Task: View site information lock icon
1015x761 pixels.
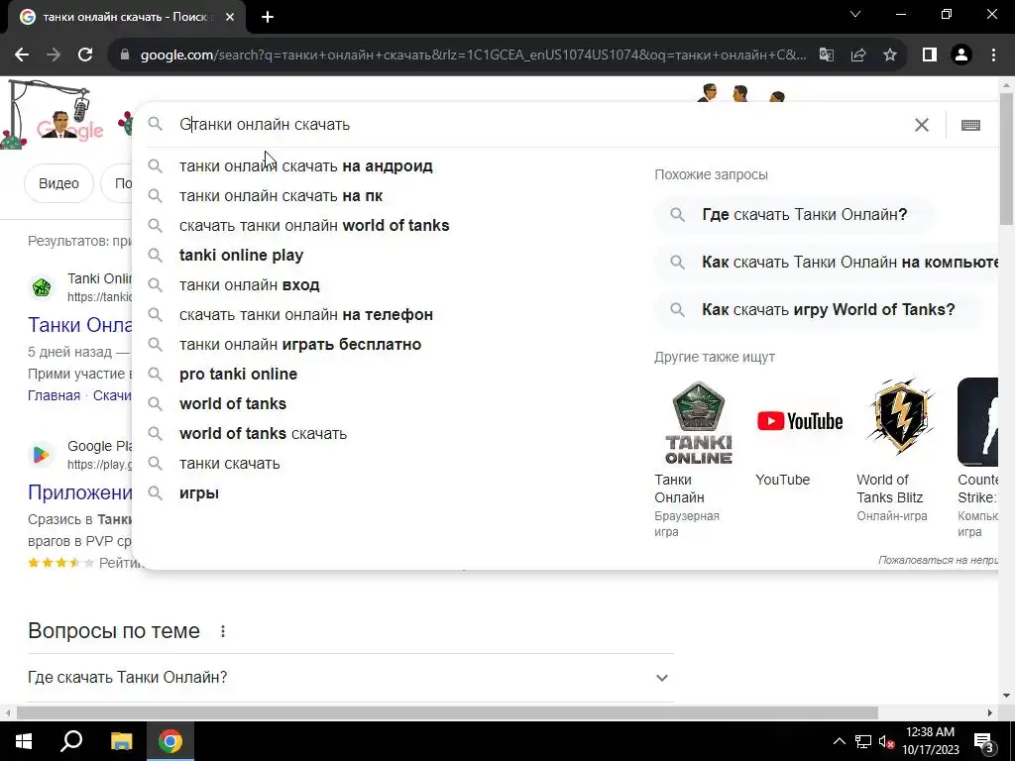Action: point(125,55)
